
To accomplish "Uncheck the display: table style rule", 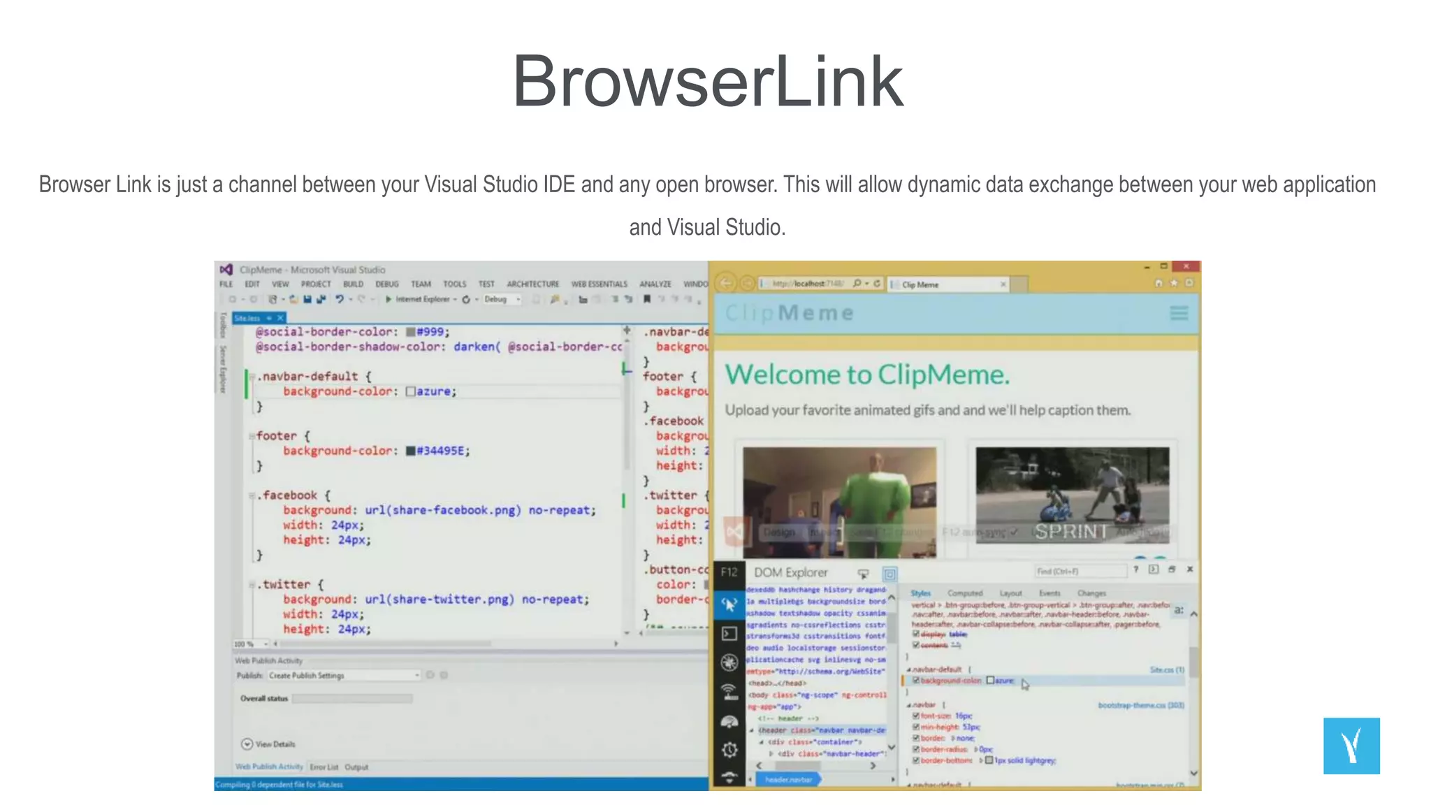I will pyautogui.click(x=916, y=634).
